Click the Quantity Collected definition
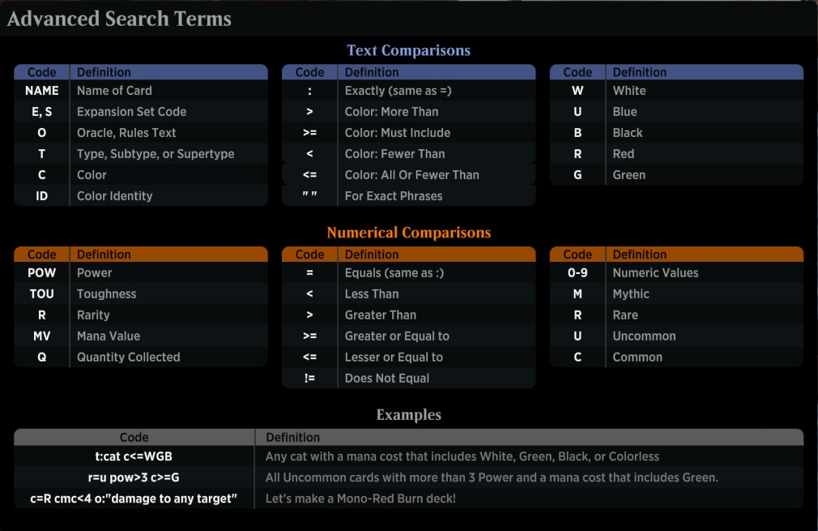Viewport: 818px width, 531px height. (x=128, y=358)
